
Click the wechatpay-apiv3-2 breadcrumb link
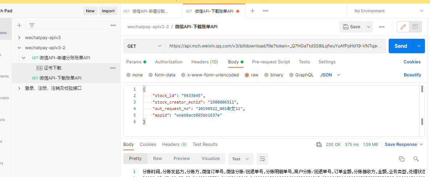148,27
